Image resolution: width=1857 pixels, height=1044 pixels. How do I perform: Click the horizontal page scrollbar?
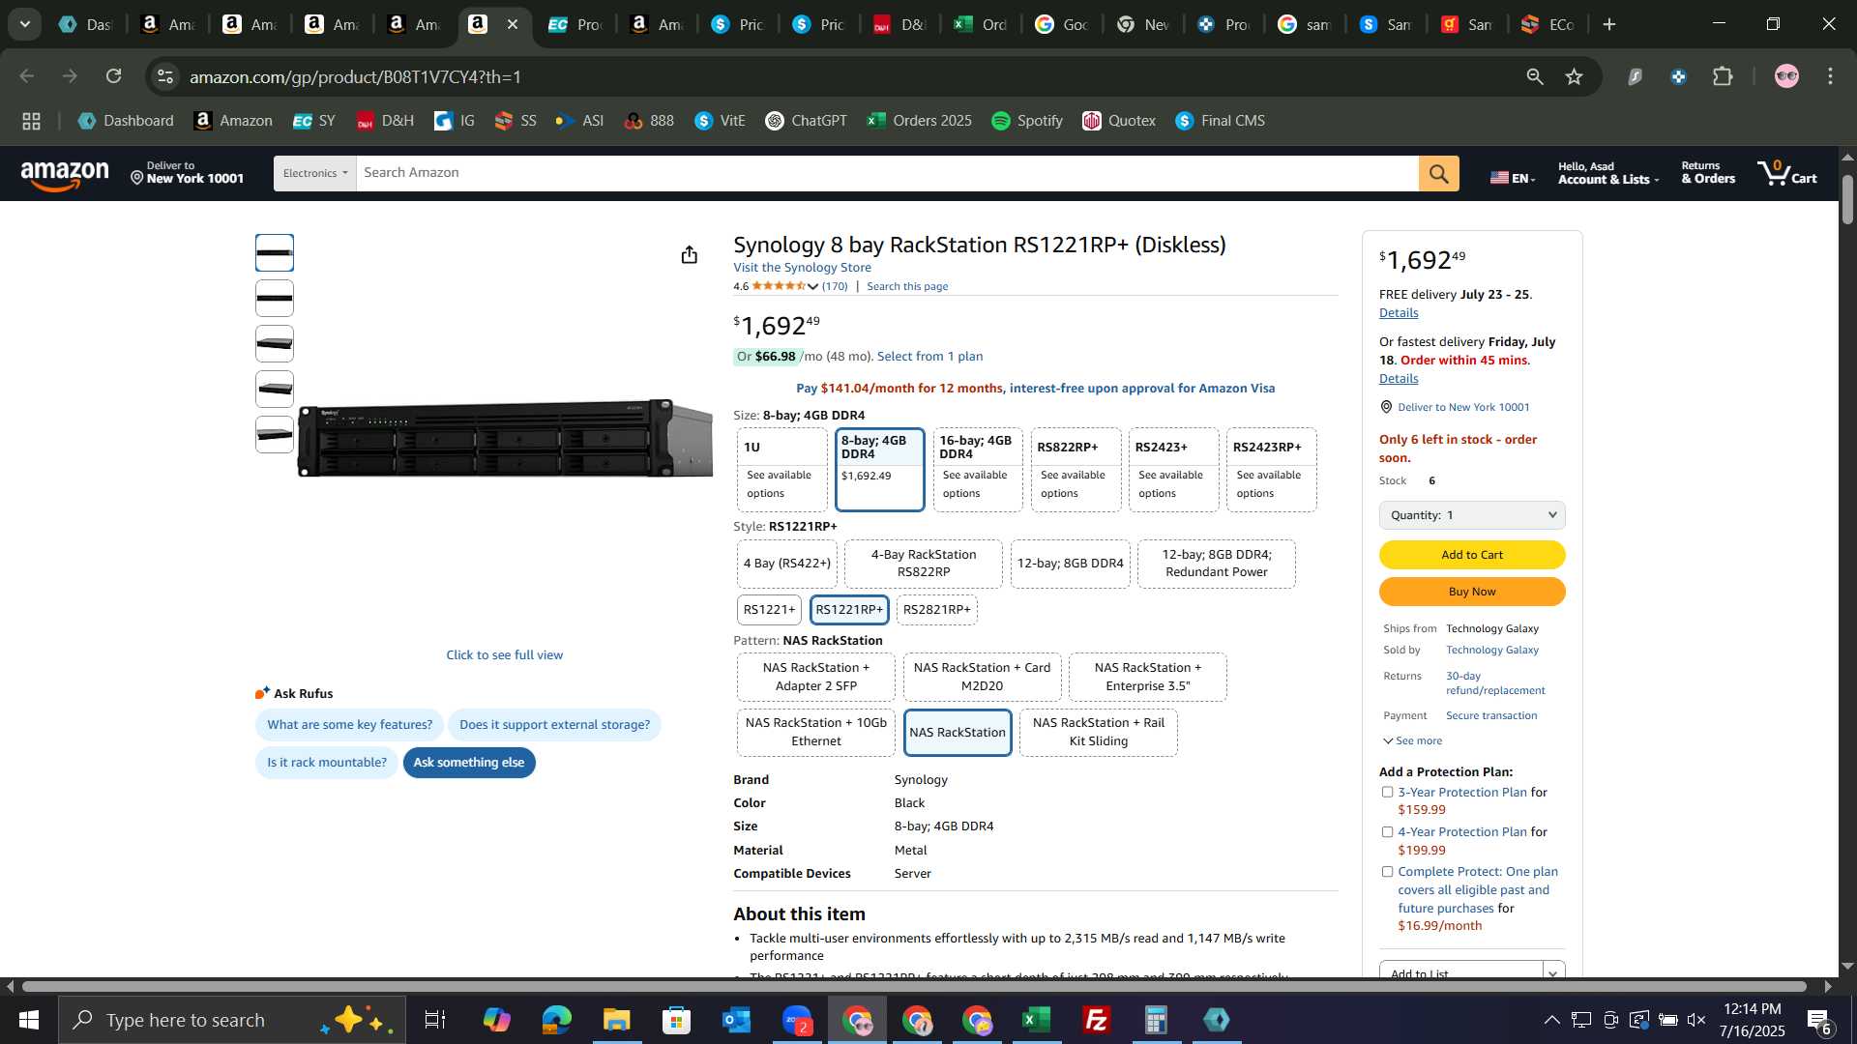(x=914, y=986)
